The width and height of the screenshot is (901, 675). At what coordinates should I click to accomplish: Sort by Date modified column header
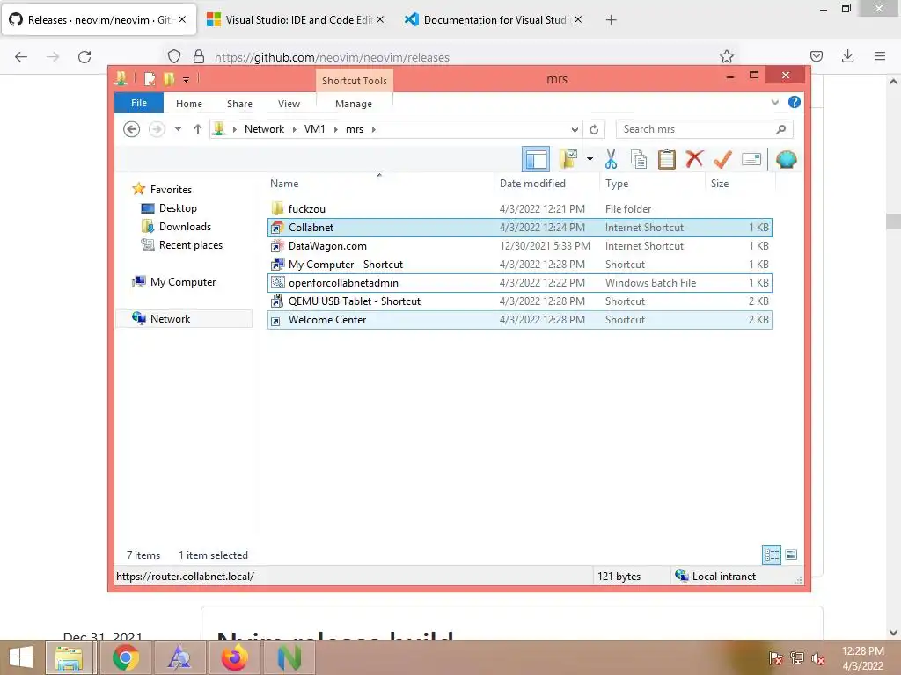click(532, 184)
